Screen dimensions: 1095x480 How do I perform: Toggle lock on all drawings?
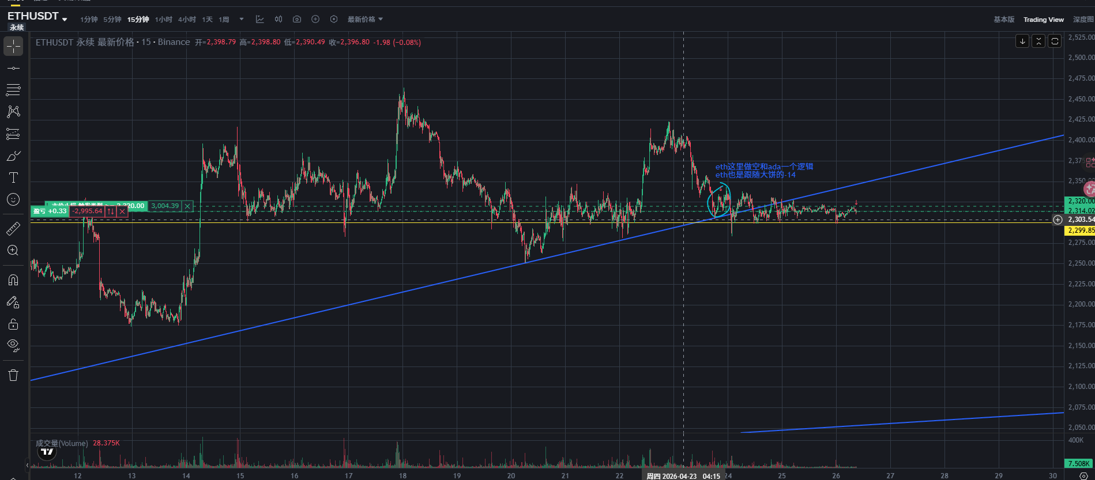click(13, 324)
